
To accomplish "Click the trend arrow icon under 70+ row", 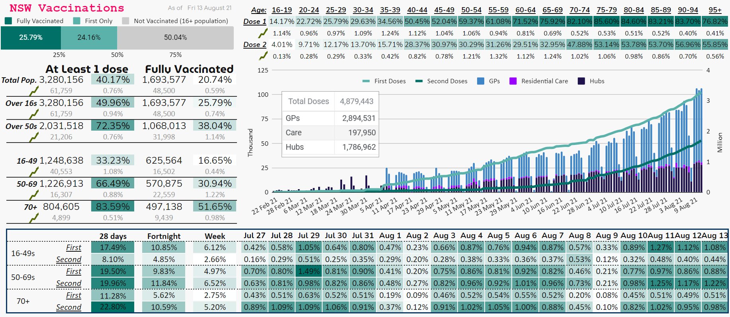I will [x=34, y=218].
